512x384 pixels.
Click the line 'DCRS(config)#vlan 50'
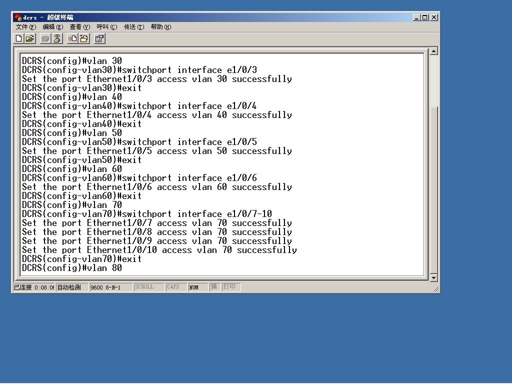tap(72, 133)
